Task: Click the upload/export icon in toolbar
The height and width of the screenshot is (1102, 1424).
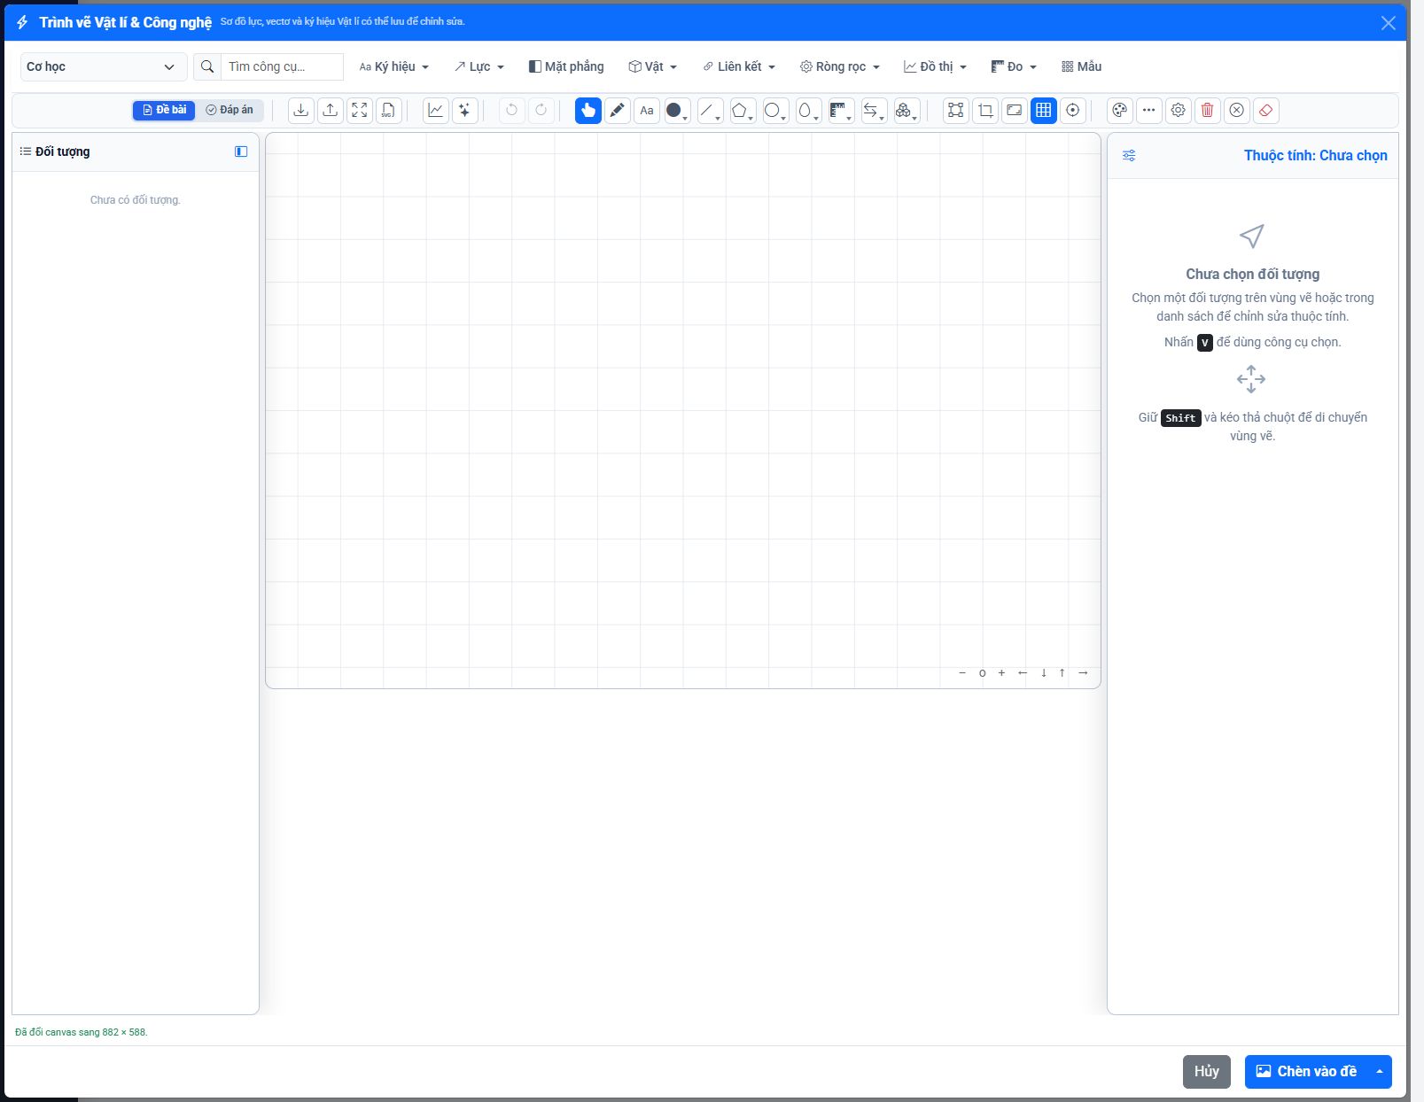Action: tap(331, 111)
